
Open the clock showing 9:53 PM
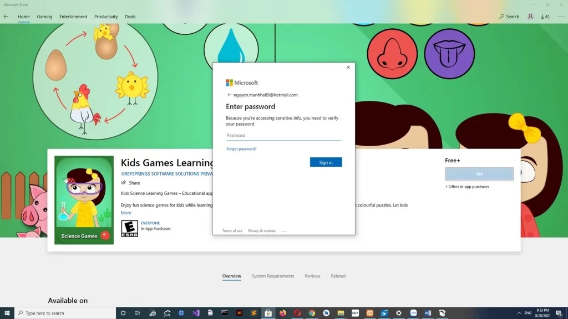point(542,313)
